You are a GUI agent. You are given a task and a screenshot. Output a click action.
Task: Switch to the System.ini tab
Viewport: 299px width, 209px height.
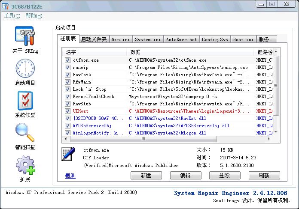click(148, 39)
